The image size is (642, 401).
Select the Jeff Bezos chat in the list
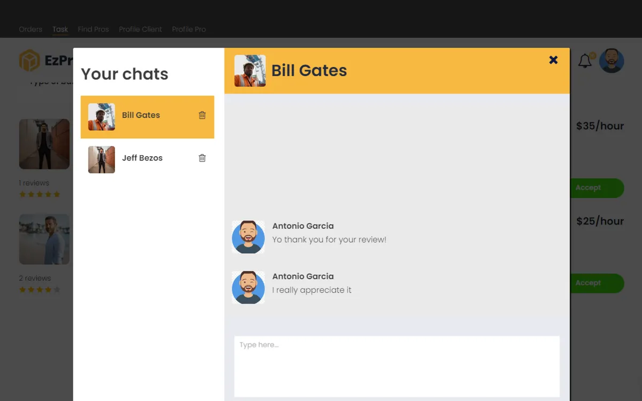pyautogui.click(x=148, y=160)
